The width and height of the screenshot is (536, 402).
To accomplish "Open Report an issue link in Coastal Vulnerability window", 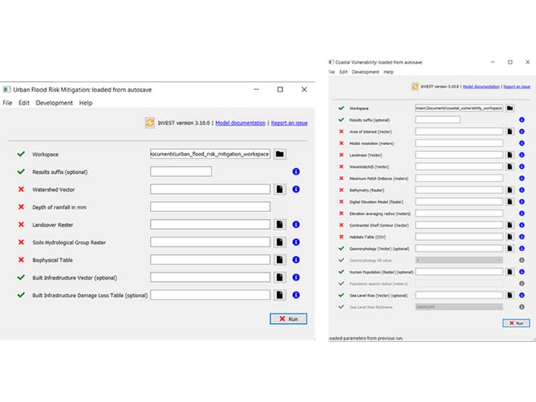I will click(x=517, y=87).
